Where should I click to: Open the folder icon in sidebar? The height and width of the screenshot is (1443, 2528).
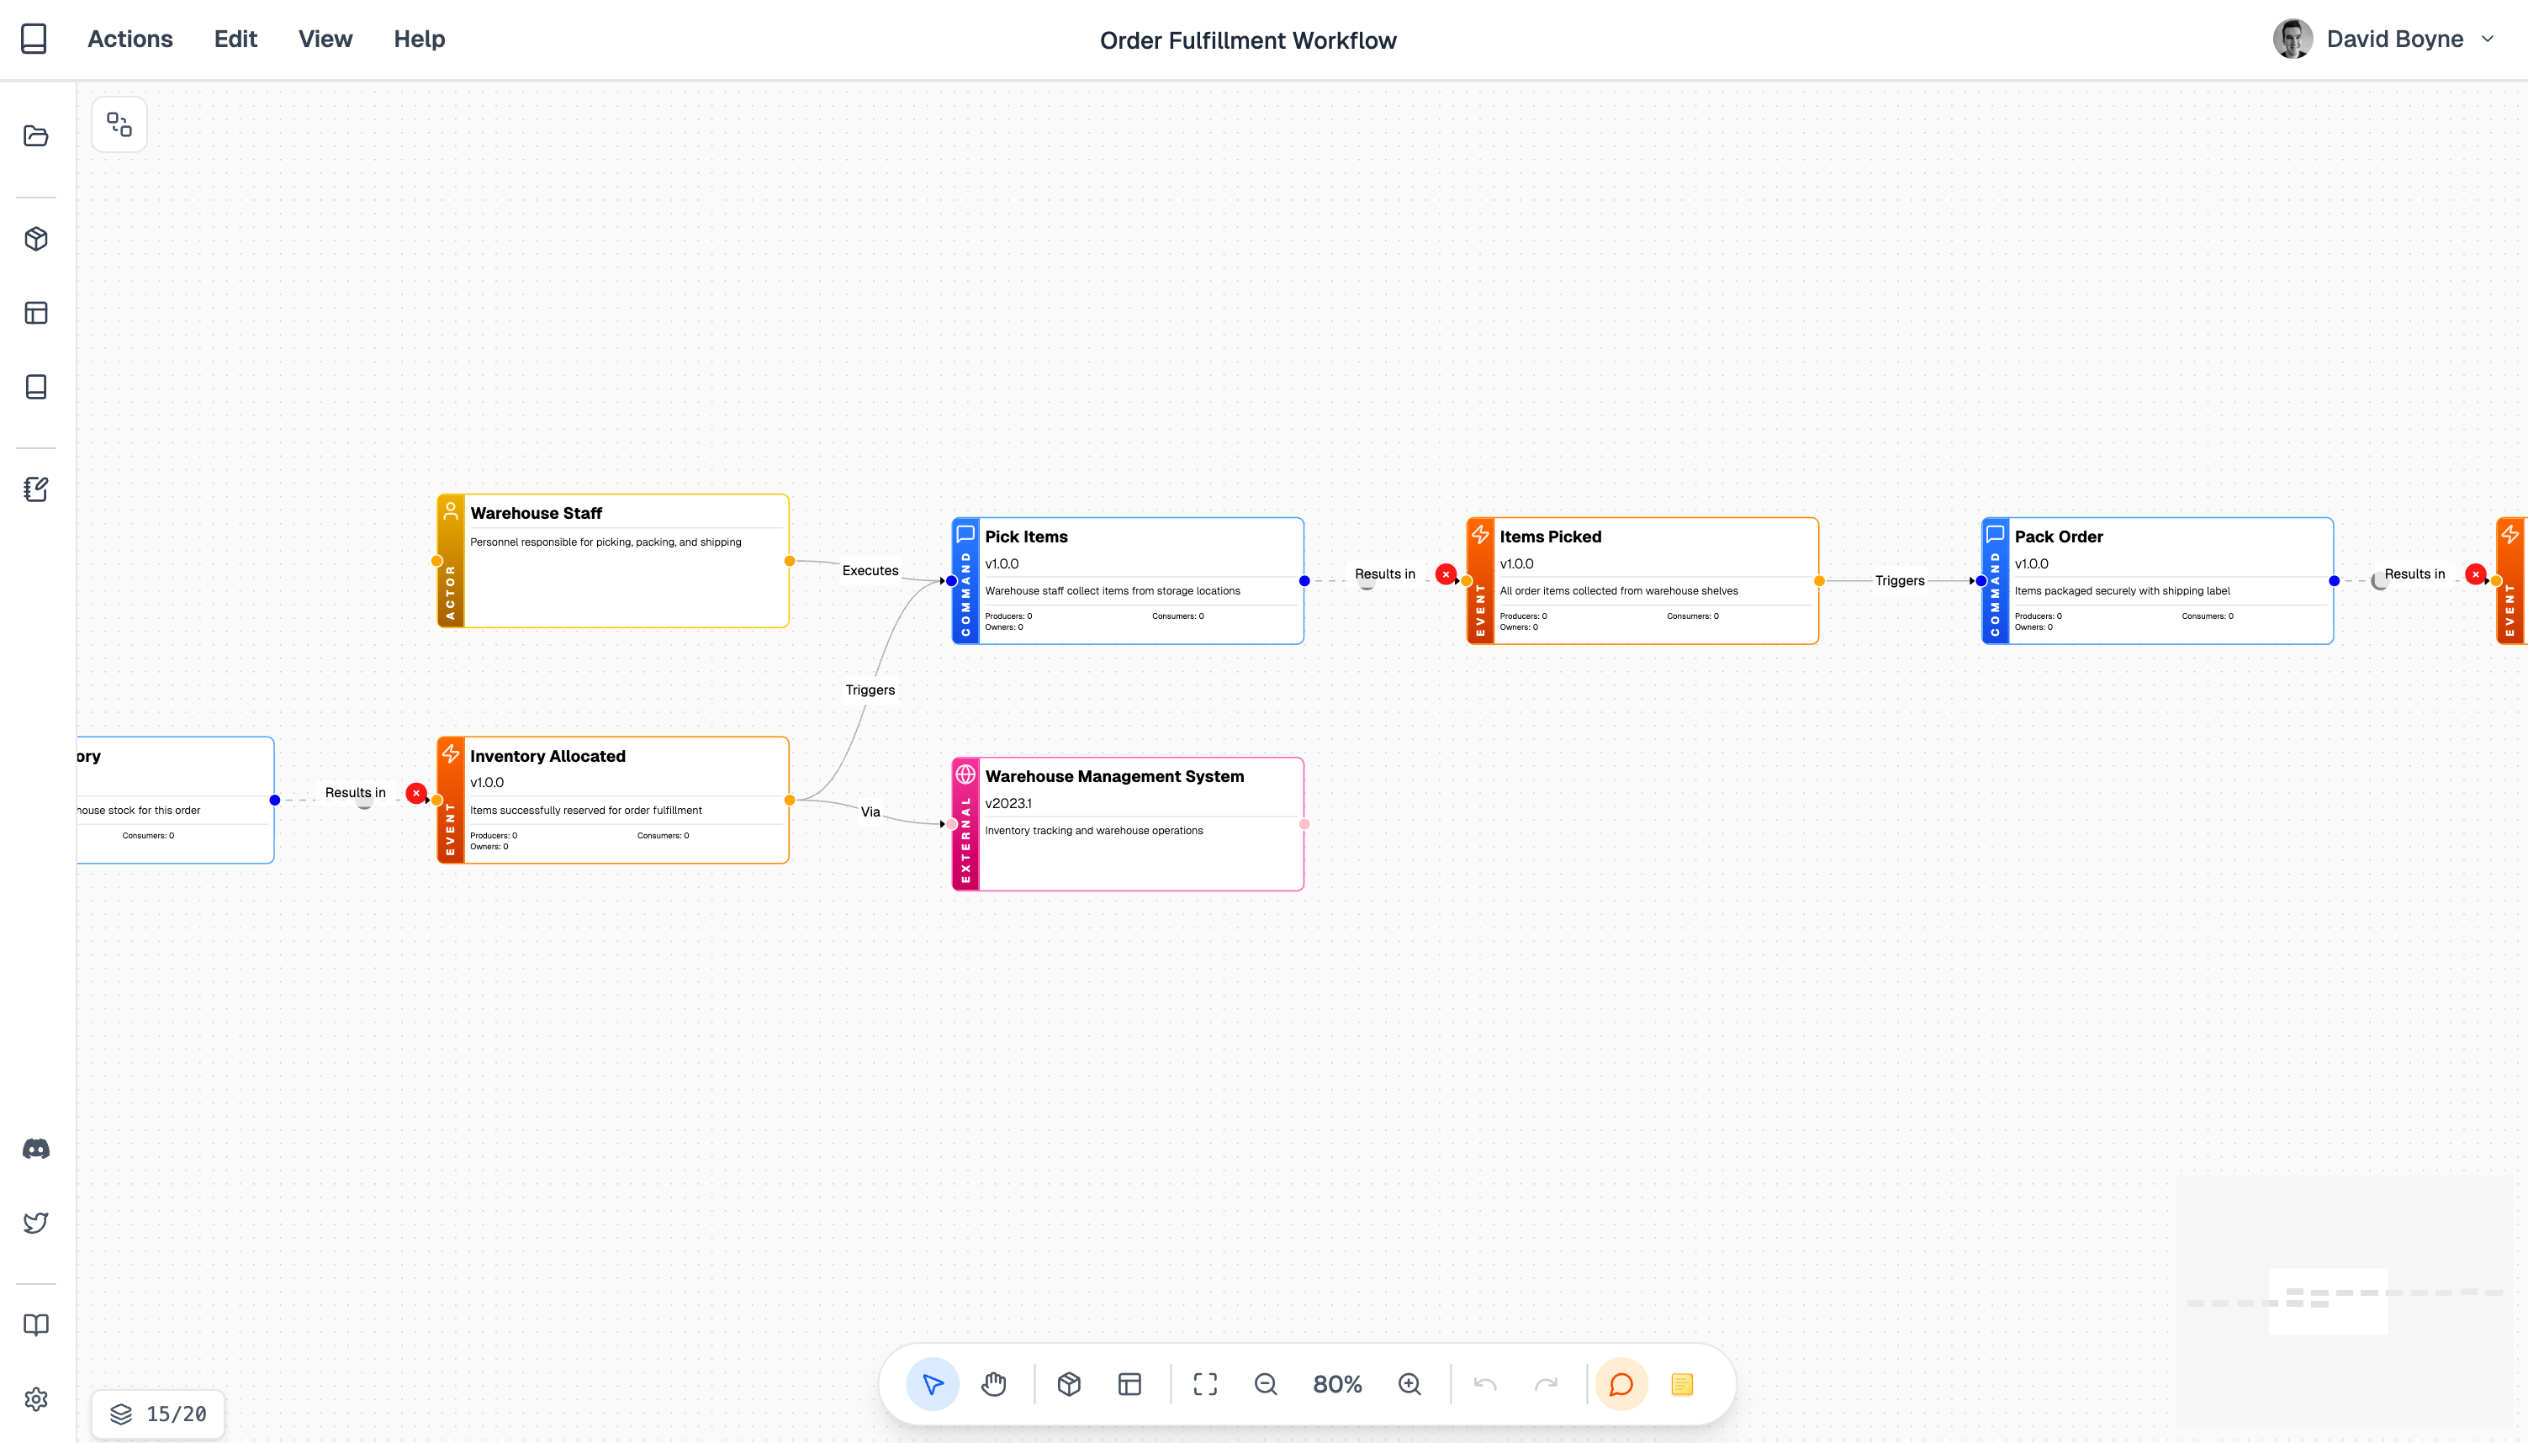click(x=35, y=135)
